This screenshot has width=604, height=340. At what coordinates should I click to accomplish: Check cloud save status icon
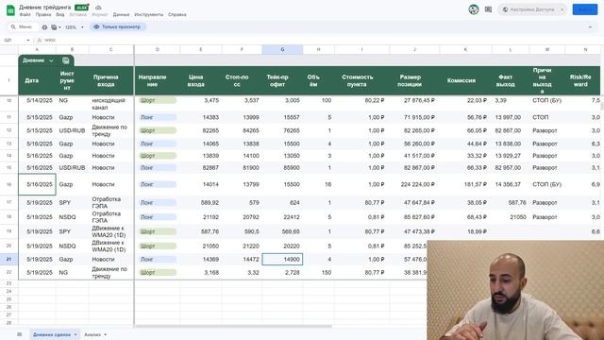98,8
